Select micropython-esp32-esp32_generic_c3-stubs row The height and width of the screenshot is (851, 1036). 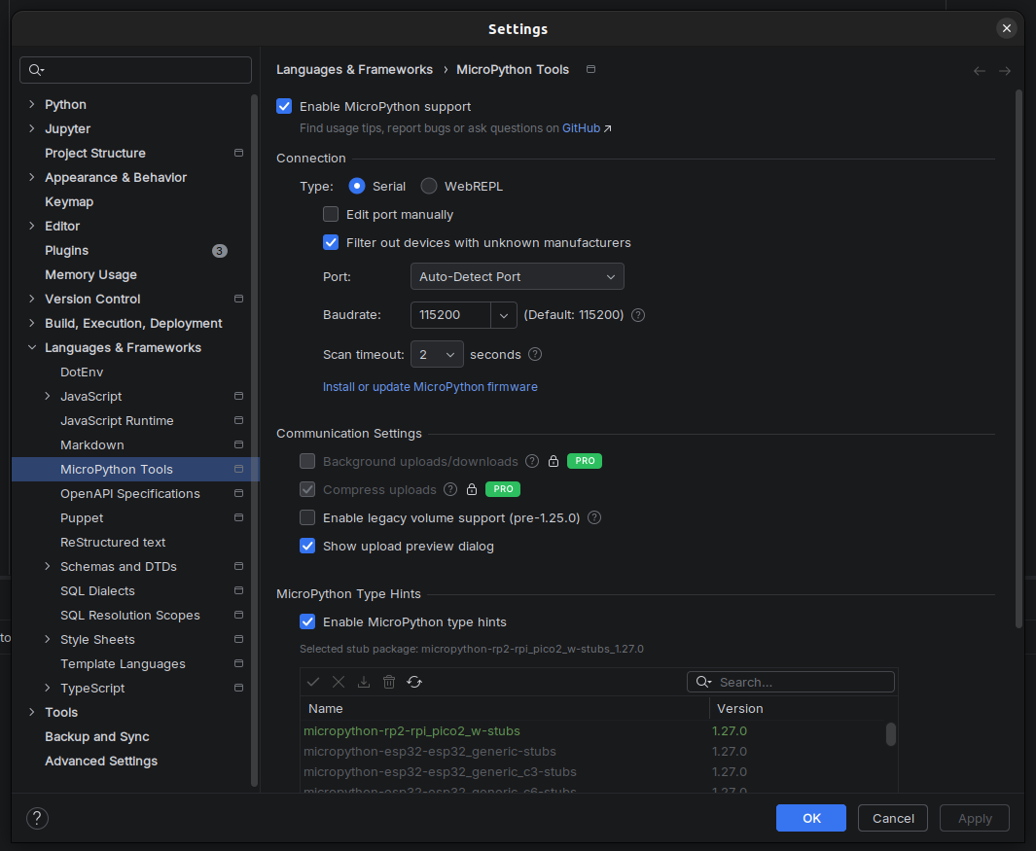tap(593, 771)
